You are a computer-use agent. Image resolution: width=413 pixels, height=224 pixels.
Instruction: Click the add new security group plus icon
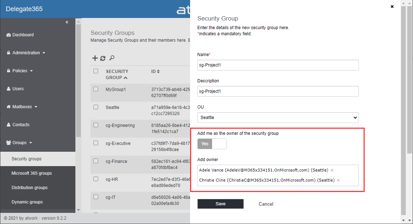pyautogui.click(x=95, y=58)
